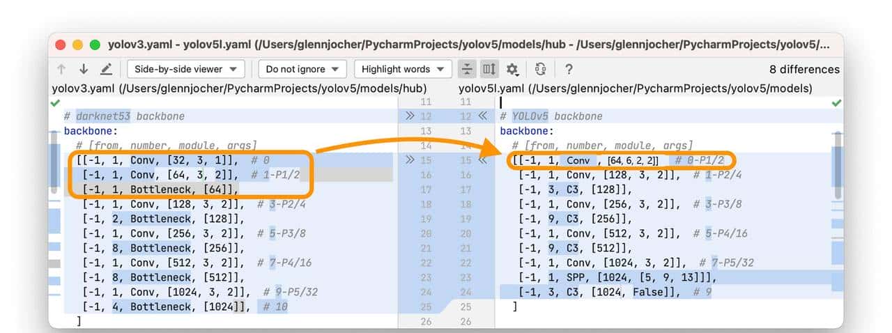Open the Highlight words dropdown

point(403,69)
